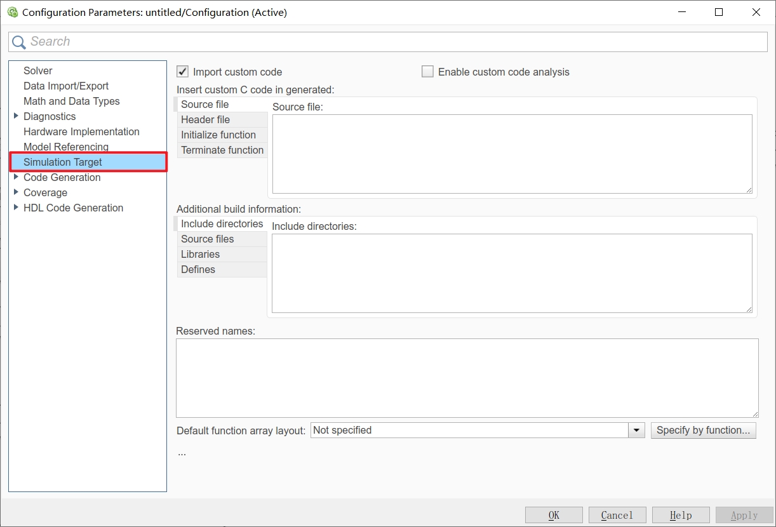Switch to the Terminate function tab
The height and width of the screenshot is (527, 776).
(x=222, y=150)
